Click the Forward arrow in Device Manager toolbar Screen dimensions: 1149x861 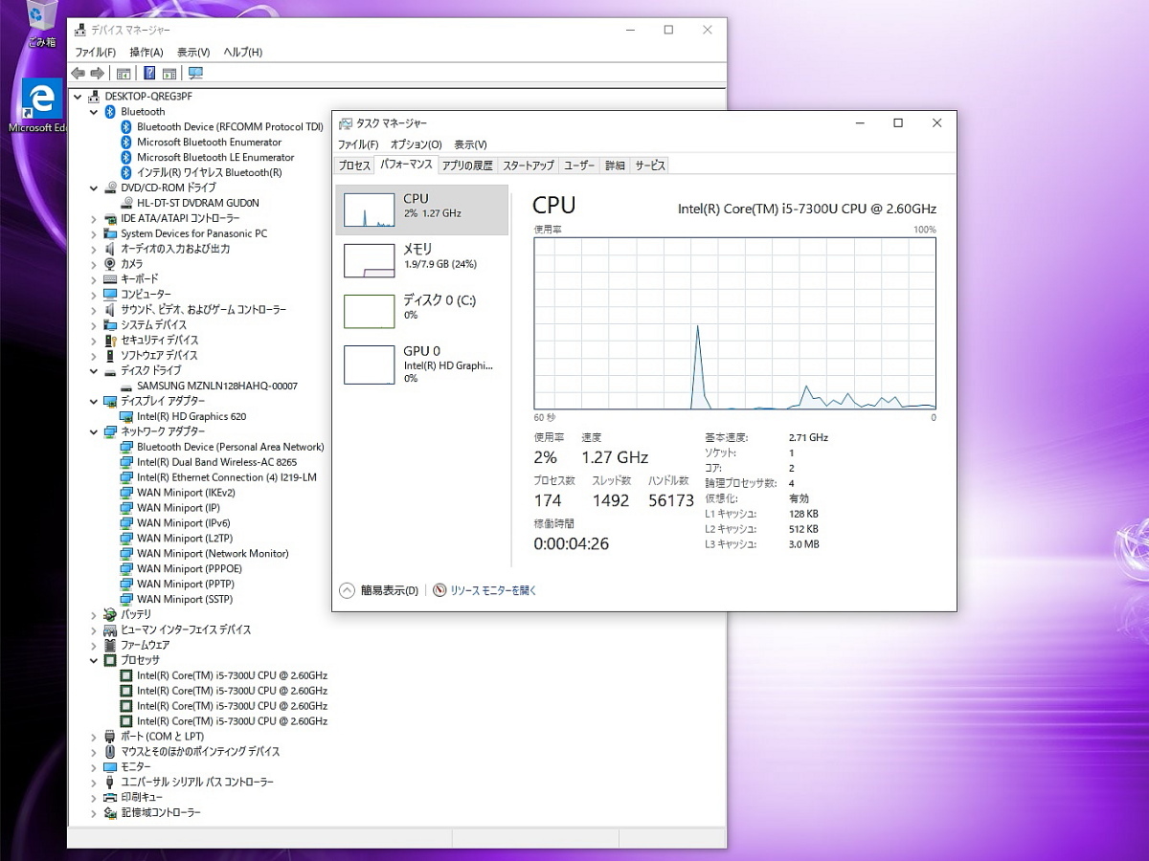pyautogui.click(x=98, y=74)
